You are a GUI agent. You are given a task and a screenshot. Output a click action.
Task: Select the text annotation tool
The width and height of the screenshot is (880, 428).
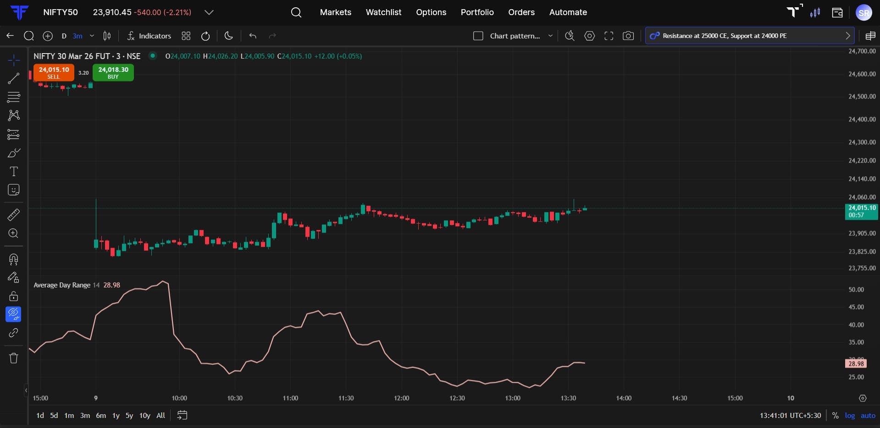click(13, 172)
